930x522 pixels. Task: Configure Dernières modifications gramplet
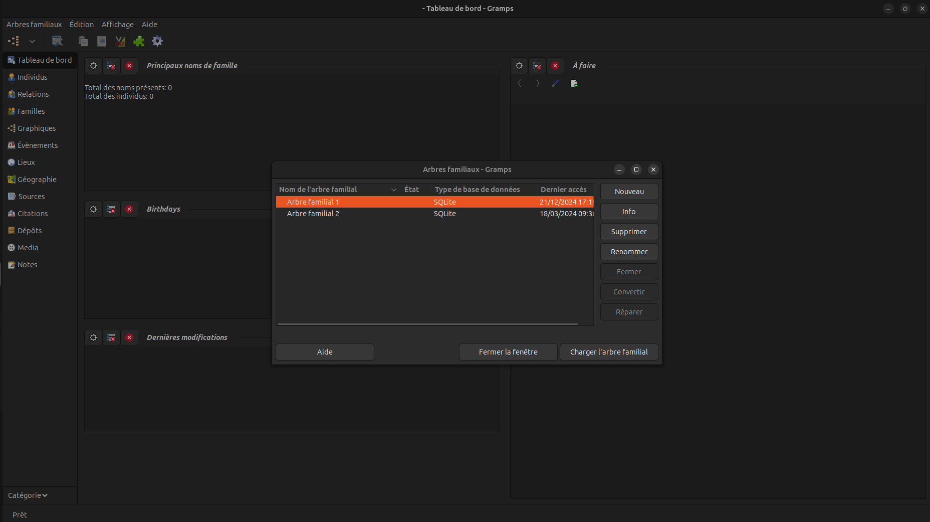[x=93, y=337]
